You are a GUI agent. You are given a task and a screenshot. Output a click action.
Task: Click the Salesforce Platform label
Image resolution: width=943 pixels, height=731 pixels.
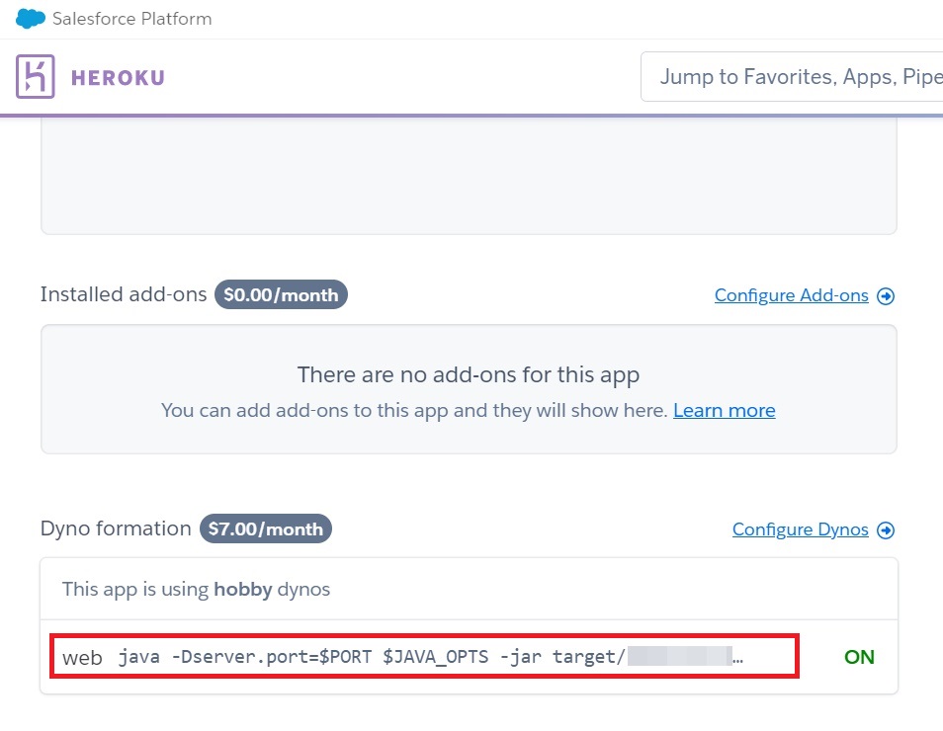pyautogui.click(x=131, y=19)
